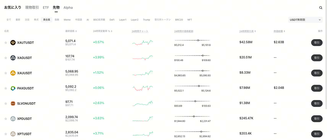Favorite XAUTUSDT with its star

coord(6,43)
